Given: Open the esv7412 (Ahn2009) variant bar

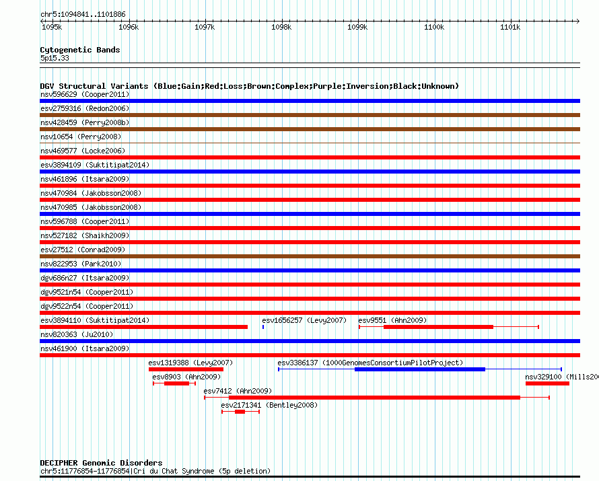Looking at the screenshot, I should click(x=377, y=398).
